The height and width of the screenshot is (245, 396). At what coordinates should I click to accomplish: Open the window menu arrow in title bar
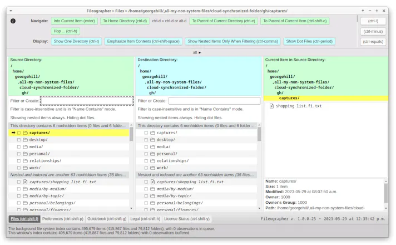tap(11, 11)
